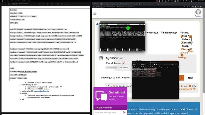Edit server name with pencil icon
Image resolution: width=205 pixels, height=115 pixels.
pyautogui.click(x=123, y=63)
